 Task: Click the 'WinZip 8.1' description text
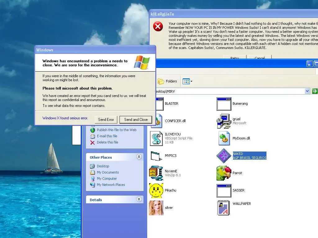[x=173, y=175]
